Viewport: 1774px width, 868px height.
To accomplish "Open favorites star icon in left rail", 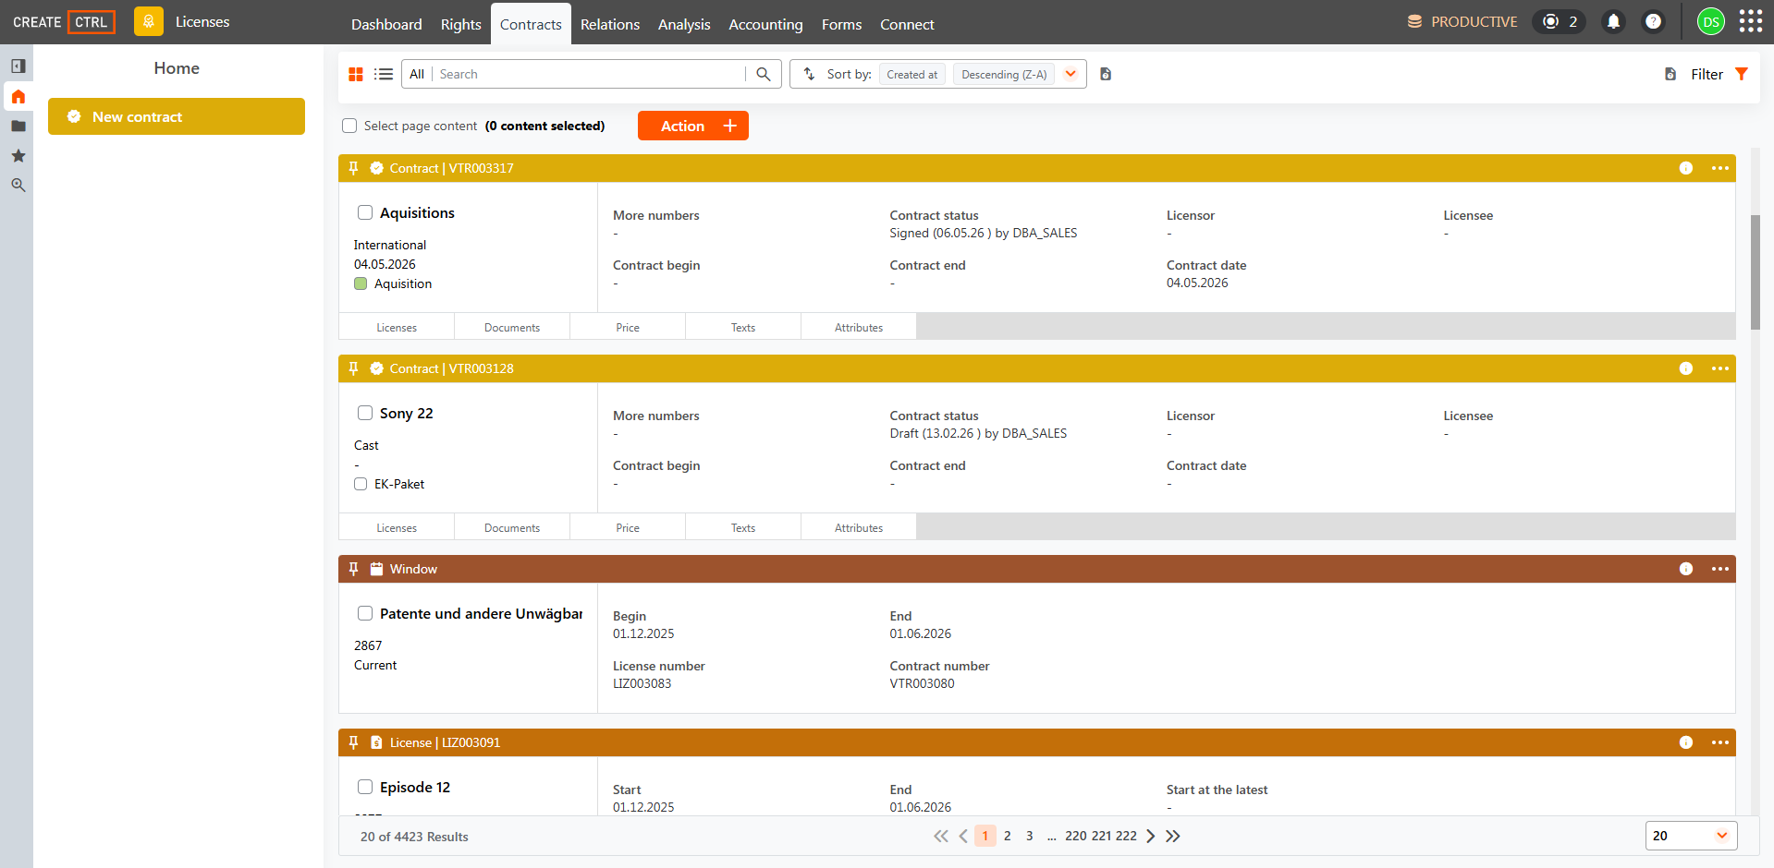I will coord(18,155).
